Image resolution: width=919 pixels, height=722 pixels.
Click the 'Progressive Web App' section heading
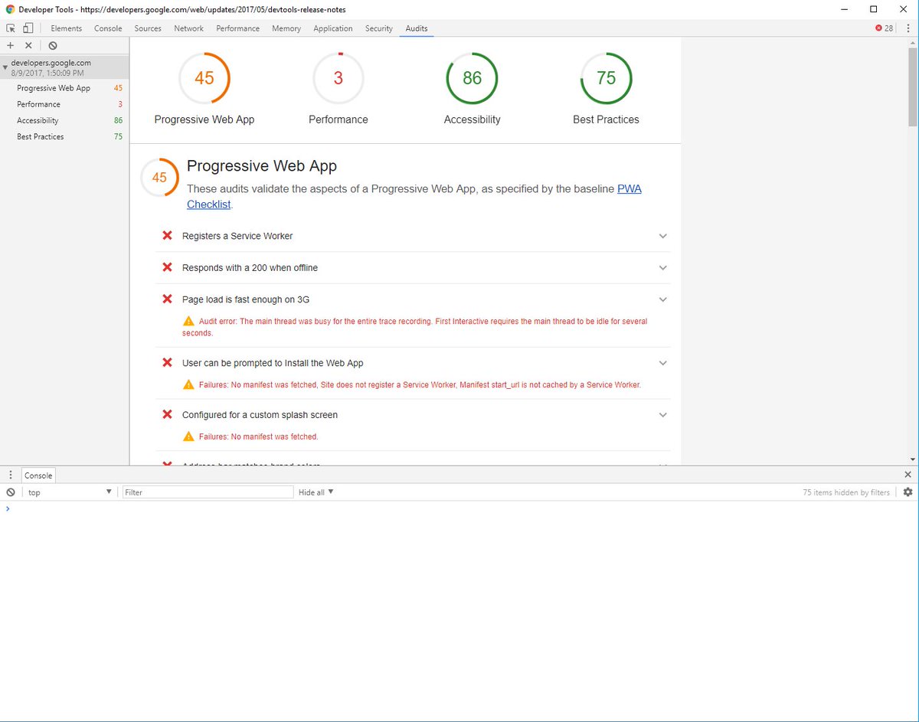point(262,166)
